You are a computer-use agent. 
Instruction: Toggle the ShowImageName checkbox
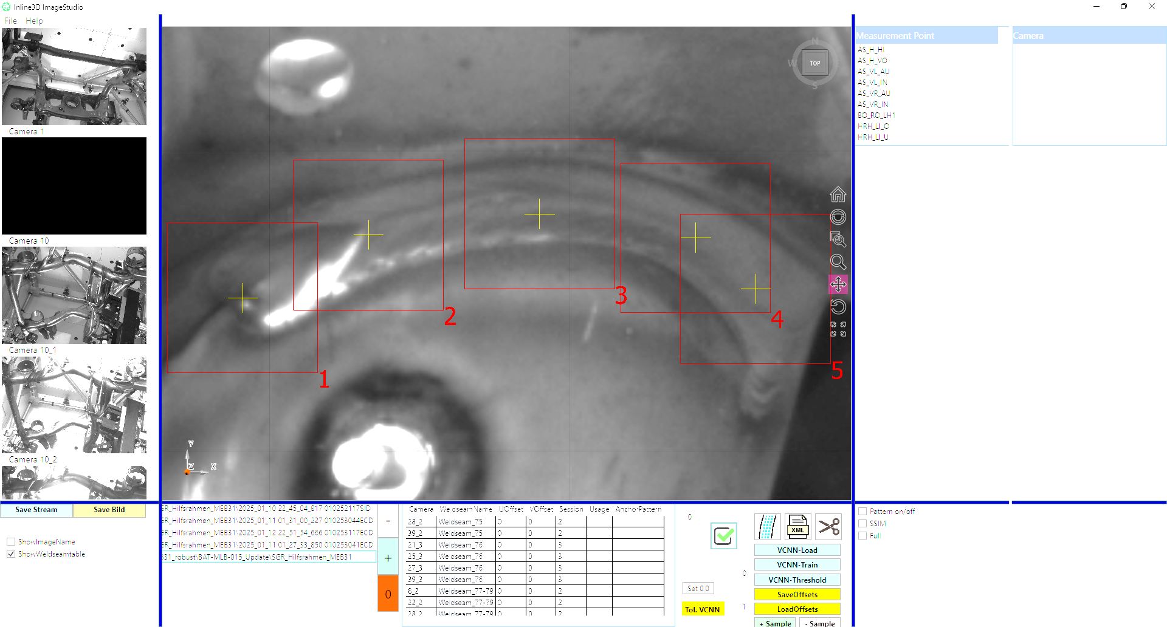click(11, 542)
